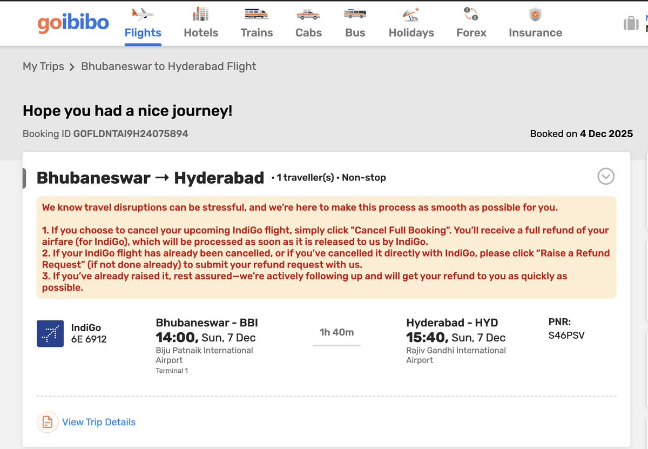Select the Flights tab label
Image resolution: width=648 pixels, height=449 pixels.
click(143, 32)
